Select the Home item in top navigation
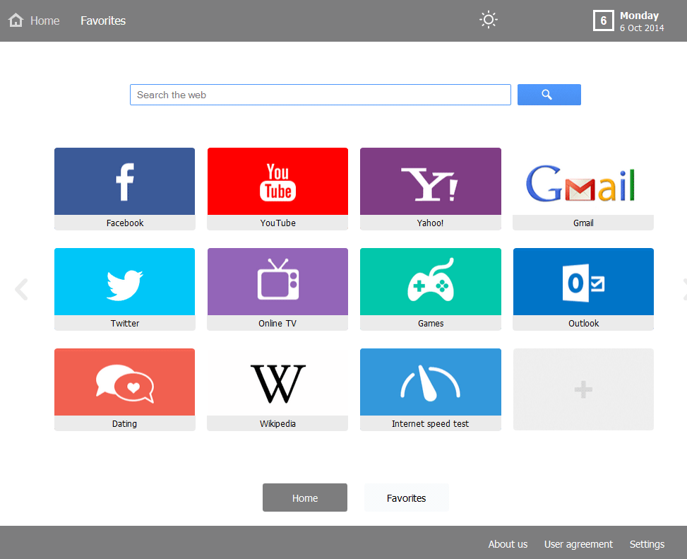 tap(44, 20)
